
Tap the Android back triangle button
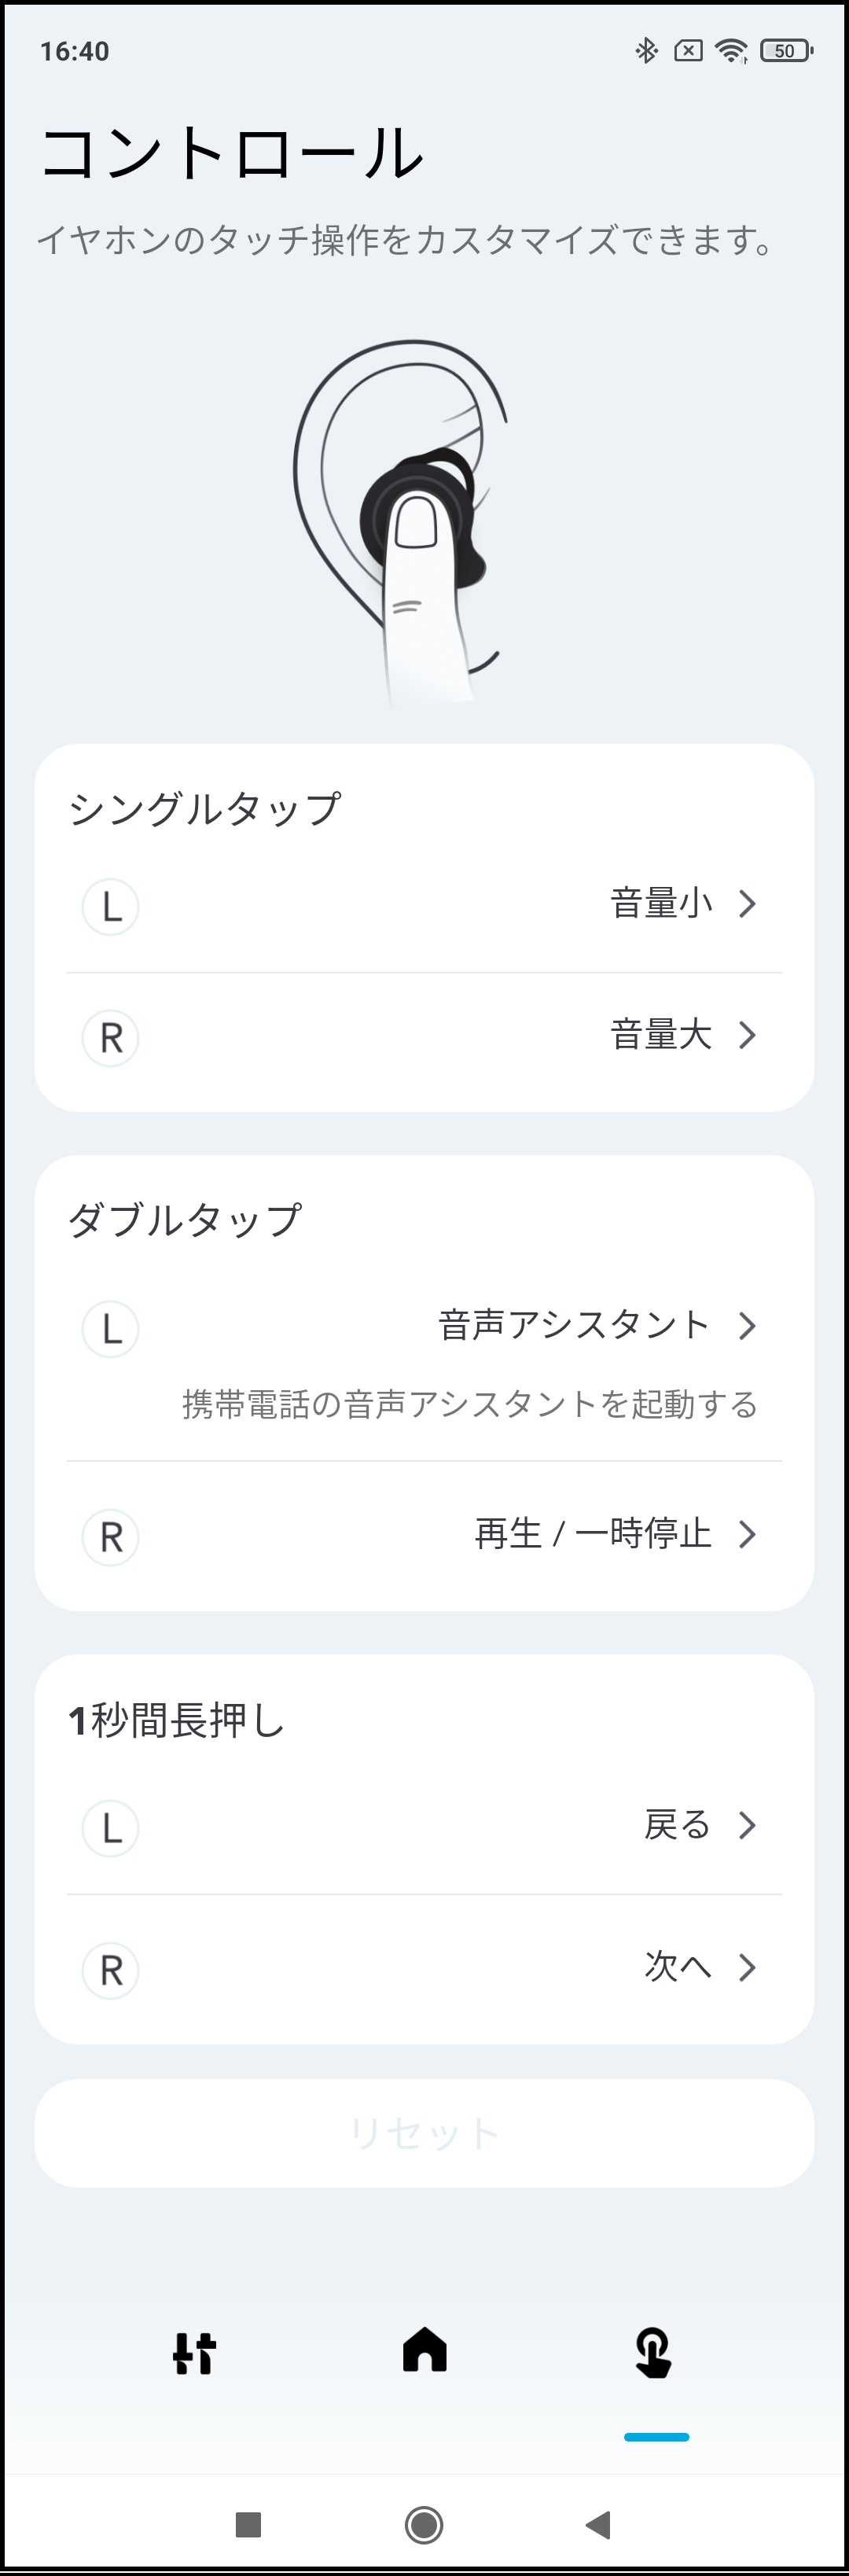click(598, 2524)
